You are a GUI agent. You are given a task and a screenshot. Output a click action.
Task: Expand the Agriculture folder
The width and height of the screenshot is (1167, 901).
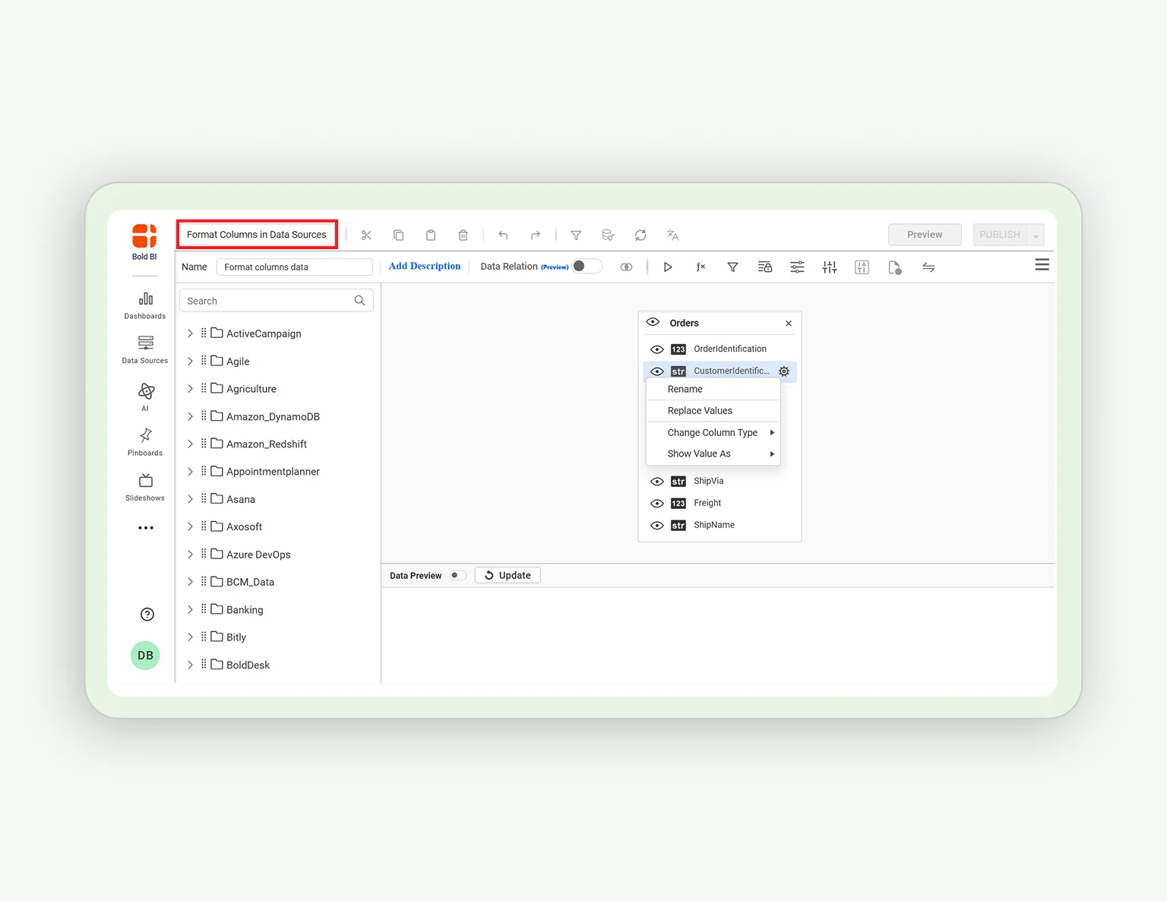coord(190,388)
